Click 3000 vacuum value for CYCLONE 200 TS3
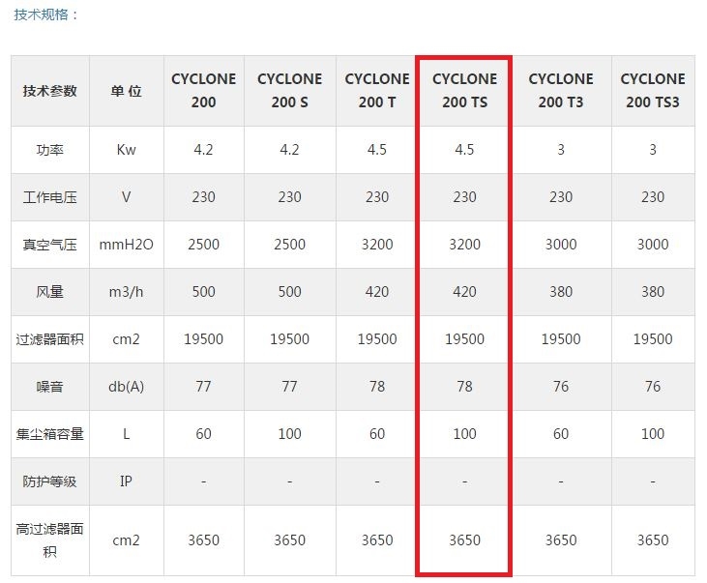 point(653,245)
